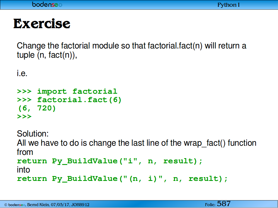Select the Py_BuildValue("i") return line

pos(110,161)
